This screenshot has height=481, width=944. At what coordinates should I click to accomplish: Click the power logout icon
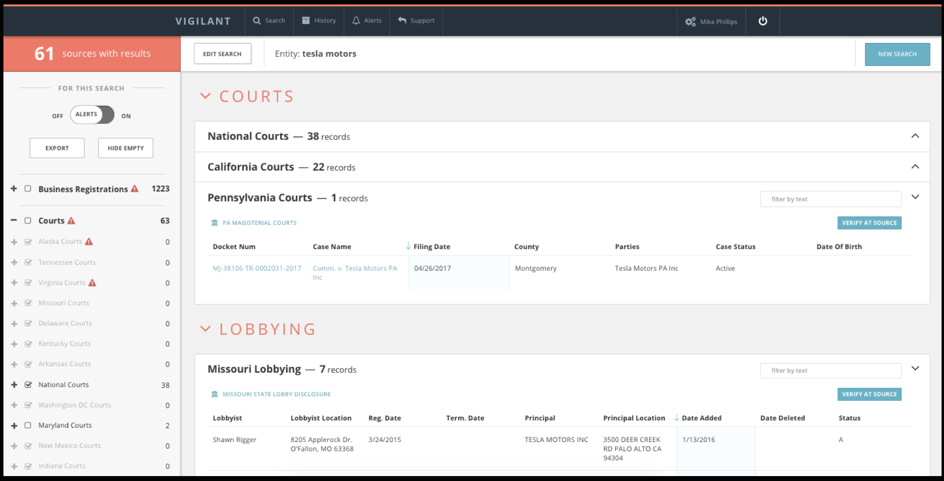(763, 21)
